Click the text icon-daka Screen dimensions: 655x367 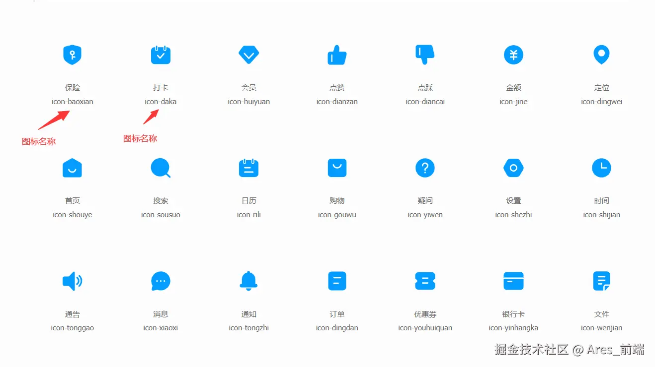point(161,102)
